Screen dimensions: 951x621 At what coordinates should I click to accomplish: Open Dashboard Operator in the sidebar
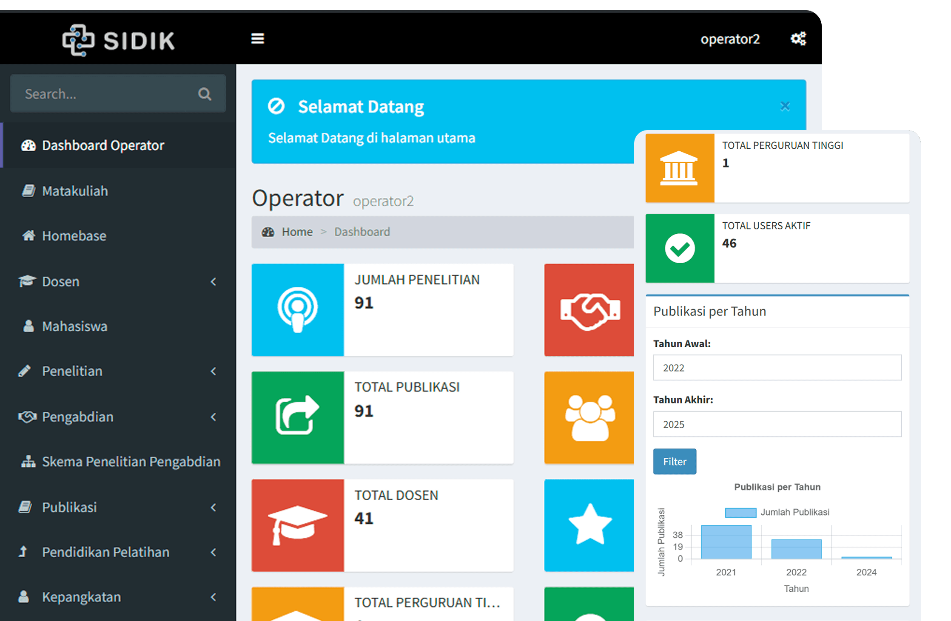point(118,145)
